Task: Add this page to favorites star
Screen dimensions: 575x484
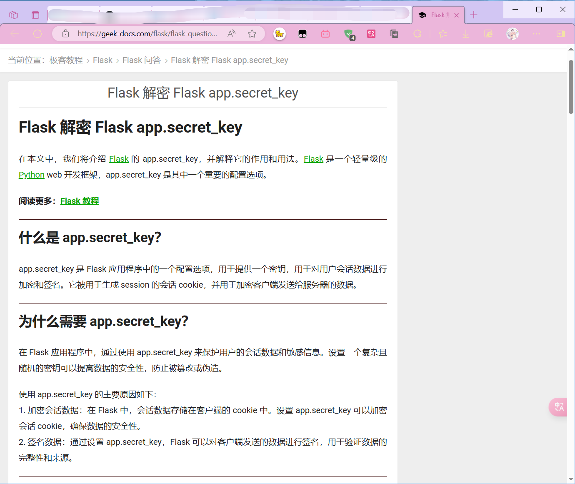Action: pyautogui.click(x=252, y=34)
